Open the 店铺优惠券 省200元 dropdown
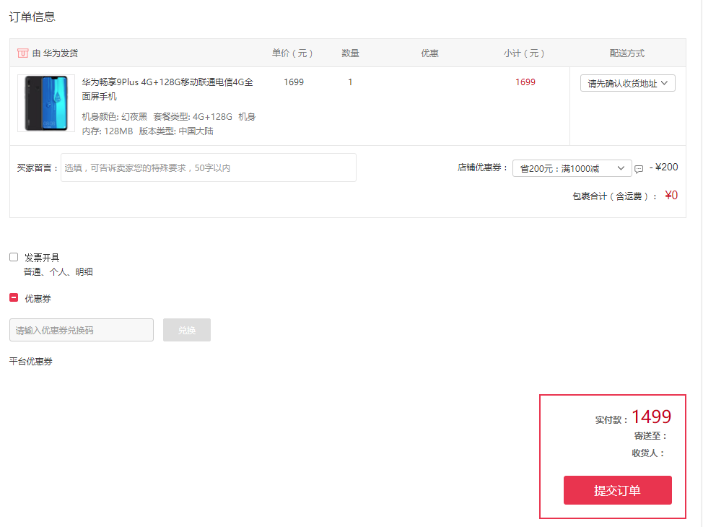Screen dimensions: 703x527 point(572,169)
